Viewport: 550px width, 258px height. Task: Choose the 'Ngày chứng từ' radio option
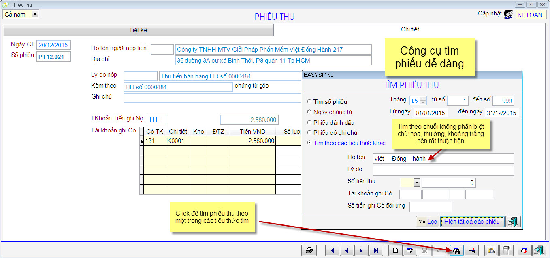[310, 112]
